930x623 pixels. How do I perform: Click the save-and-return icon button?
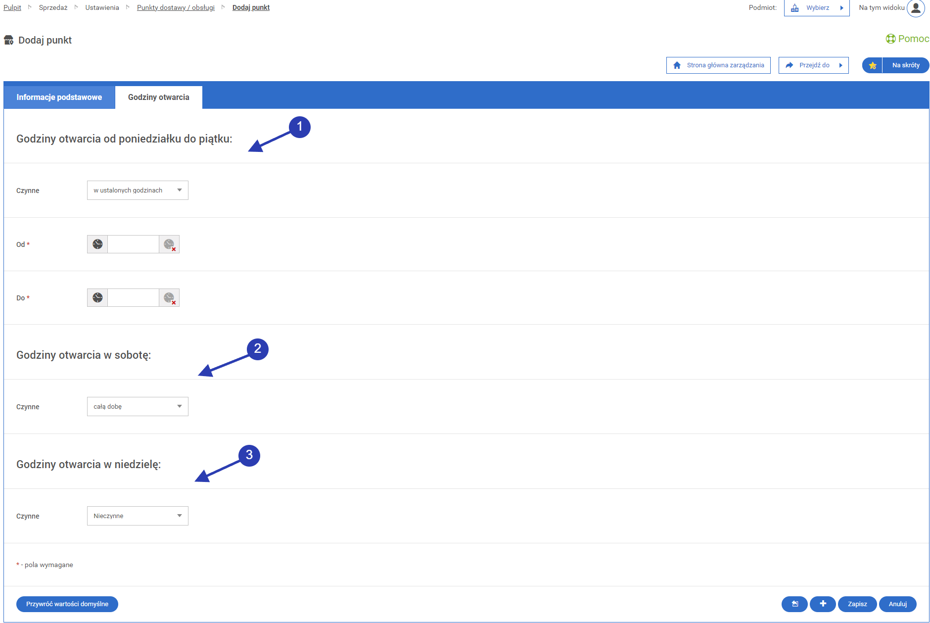794,604
